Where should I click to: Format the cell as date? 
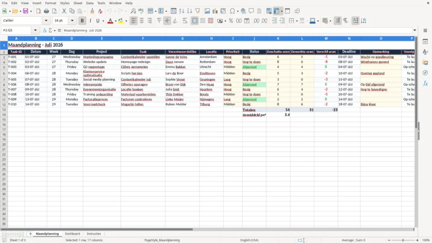[247, 21]
